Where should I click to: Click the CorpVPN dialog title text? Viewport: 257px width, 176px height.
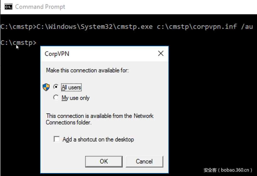[57, 54]
